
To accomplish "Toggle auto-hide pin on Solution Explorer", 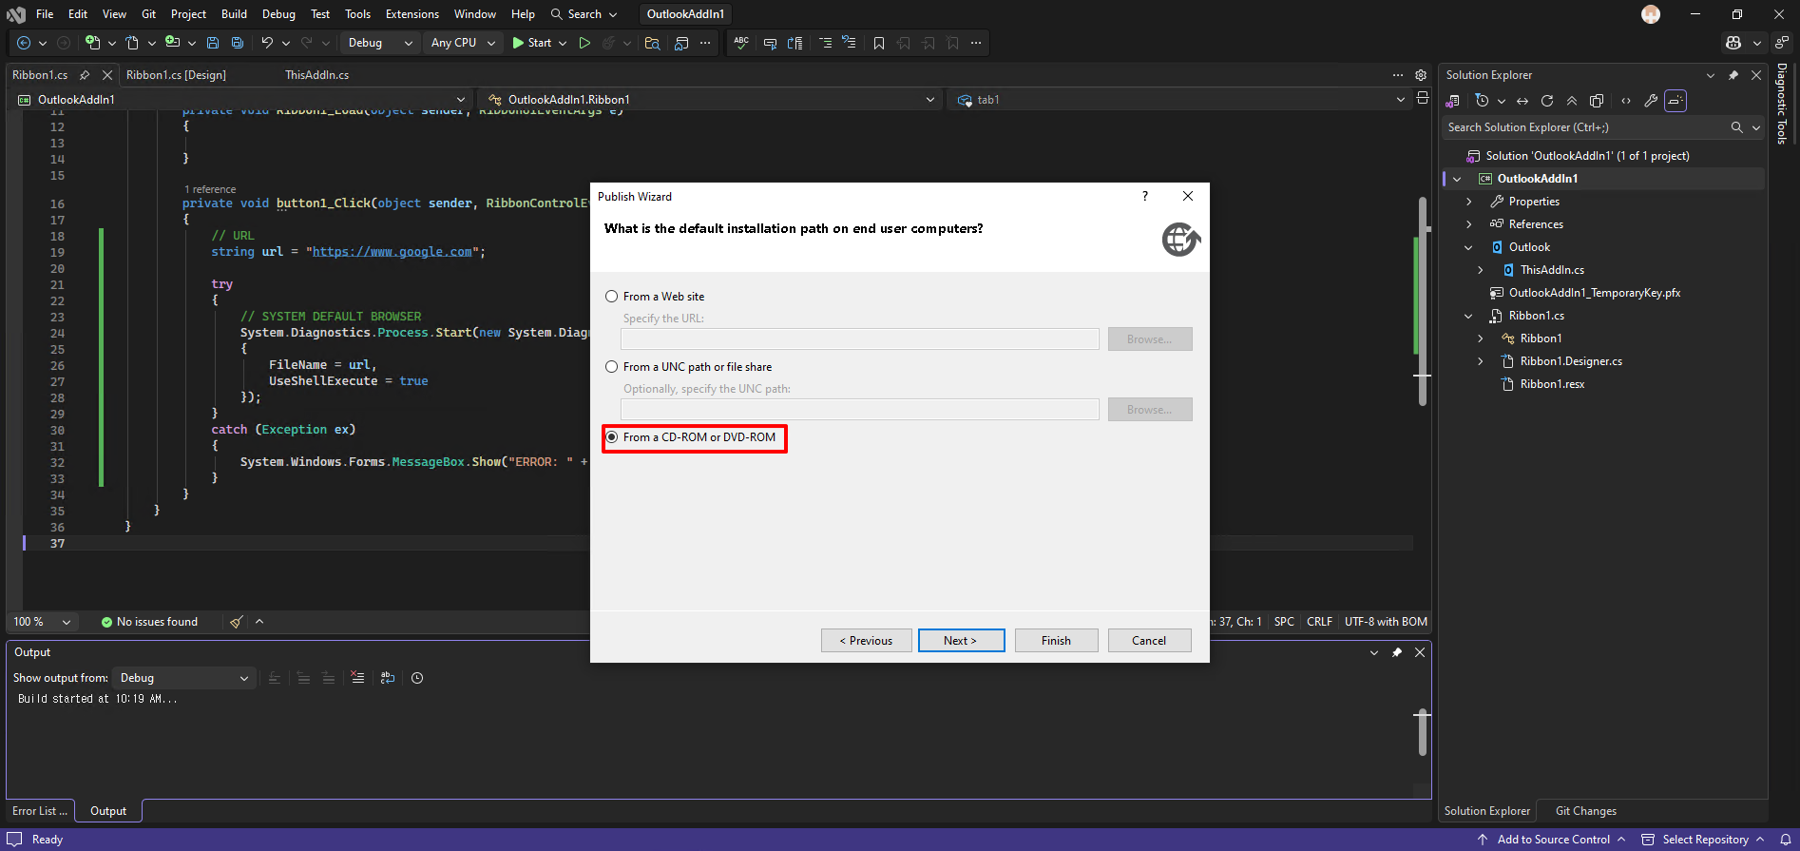I will click(1733, 75).
